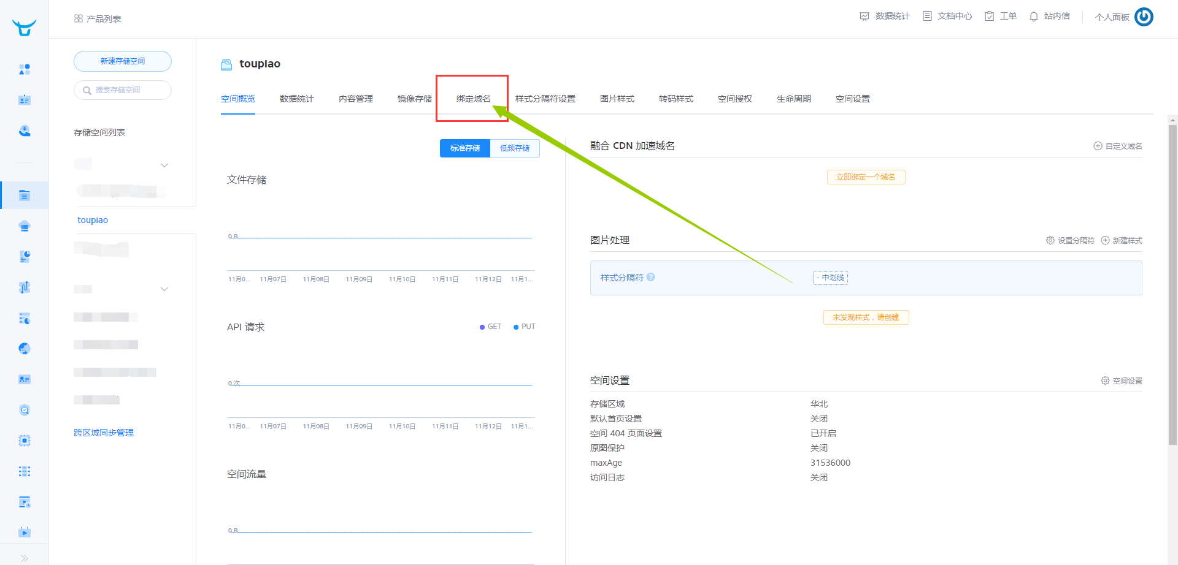This screenshot has width=1178, height=565.
Task: Open the 内容管理 tab
Action: [356, 99]
